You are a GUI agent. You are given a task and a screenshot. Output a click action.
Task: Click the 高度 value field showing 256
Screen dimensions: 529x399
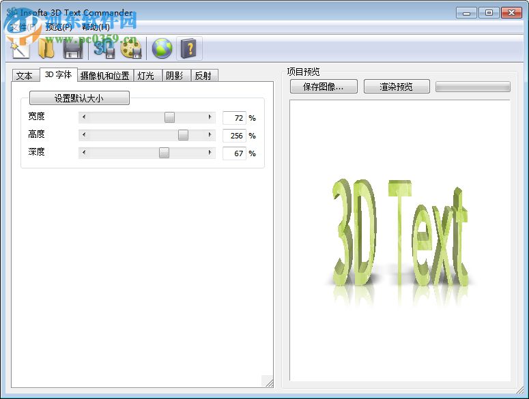click(x=235, y=136)
